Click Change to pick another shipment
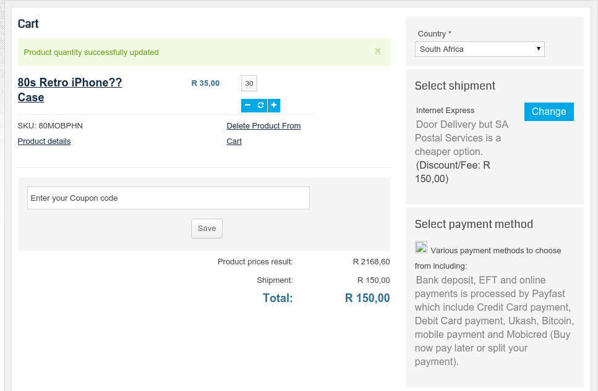The height and width of the screenshot is (391, 598). click(x=549, y=112)
